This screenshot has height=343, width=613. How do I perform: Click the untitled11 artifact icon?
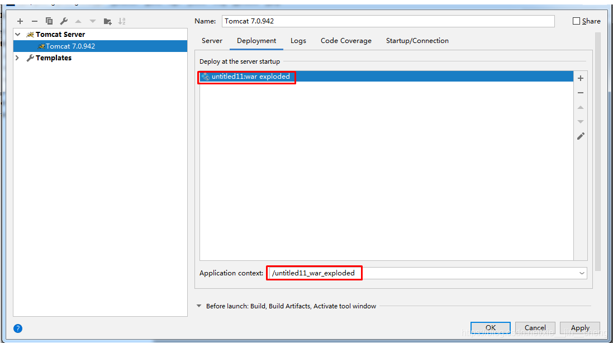(206, 77)
